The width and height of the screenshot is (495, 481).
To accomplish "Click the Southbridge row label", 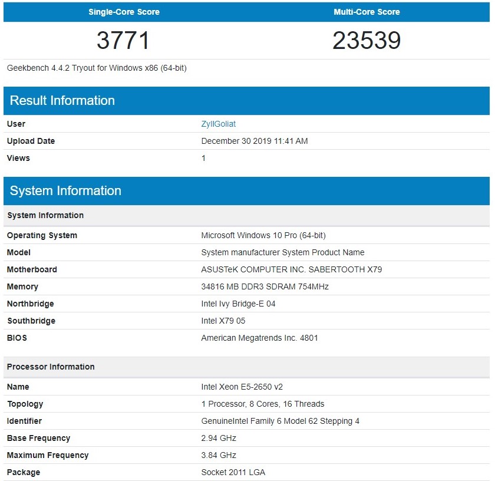I will pos(31,321).
